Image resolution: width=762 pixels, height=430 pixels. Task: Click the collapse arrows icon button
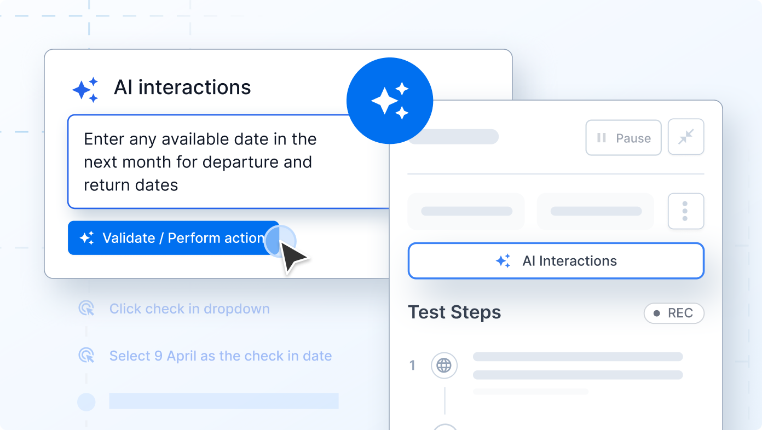tap(686, 137)
